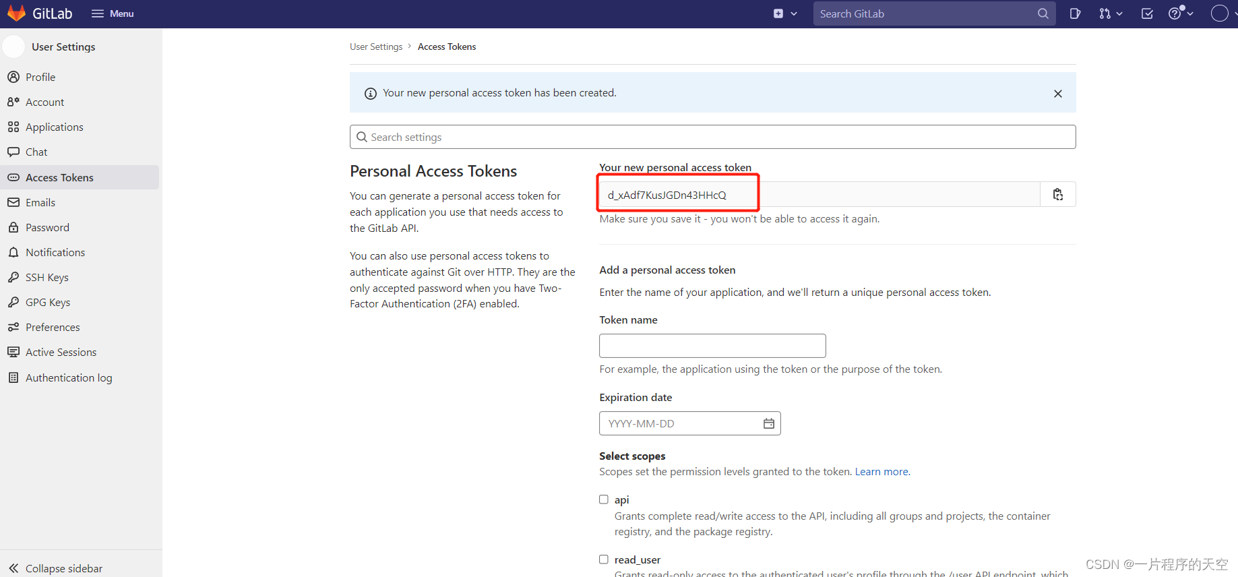Open the create new plus dropdown
This screenshot has height=577, width=1238.
(785, 13)
